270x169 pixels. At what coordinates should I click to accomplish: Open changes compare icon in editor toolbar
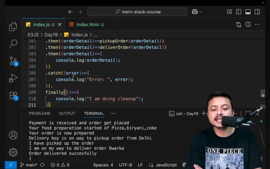(x=239, y=25)
